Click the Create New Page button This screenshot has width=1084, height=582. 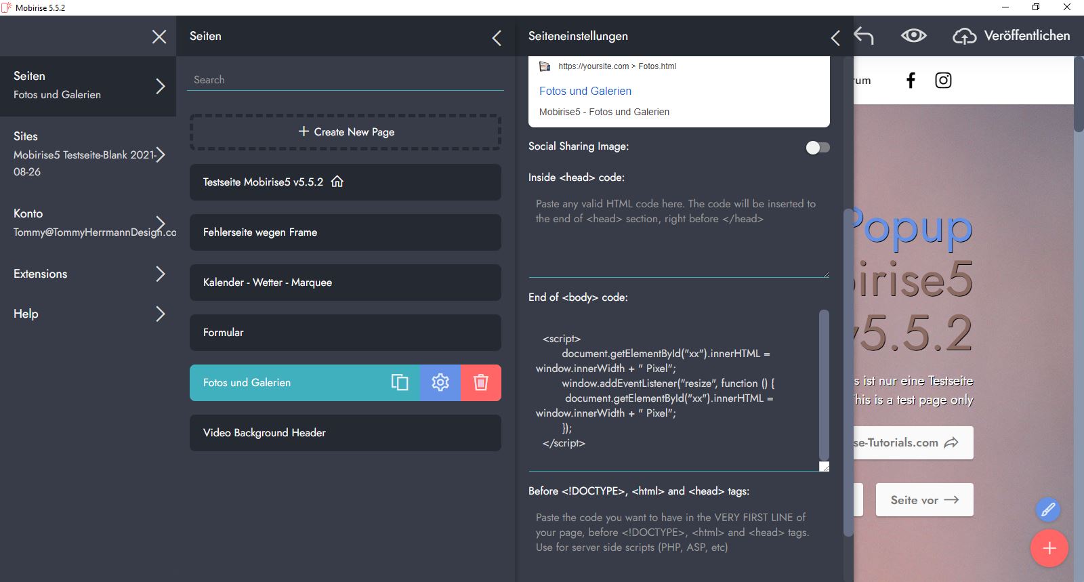click(x=346, y=132)
